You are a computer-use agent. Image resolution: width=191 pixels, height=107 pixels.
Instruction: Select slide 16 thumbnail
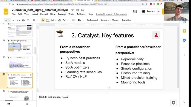pyautogui.click(x=20, y=80)
